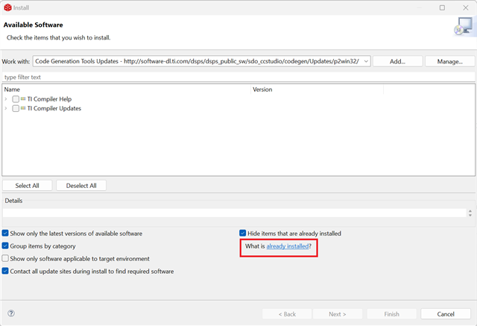Screen dimensions: 477x326
Task: Click the Select All button
Action: 27,185
